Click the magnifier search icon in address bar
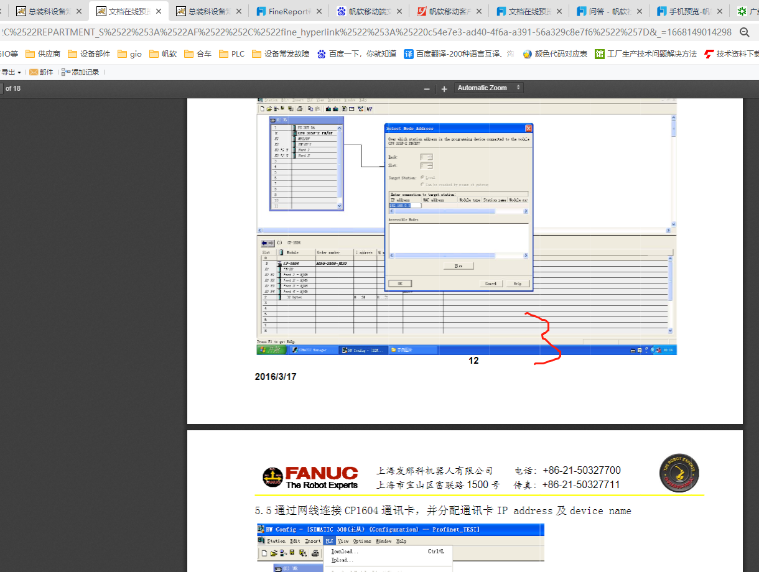759x572 pixels. 745,32
